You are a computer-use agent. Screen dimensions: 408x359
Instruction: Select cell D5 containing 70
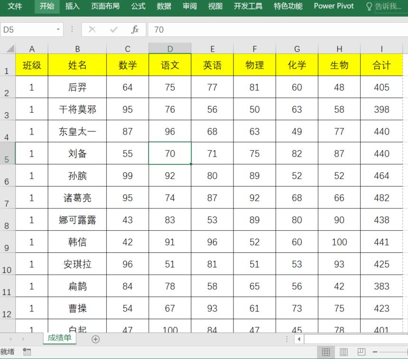(x=169, y=153)
